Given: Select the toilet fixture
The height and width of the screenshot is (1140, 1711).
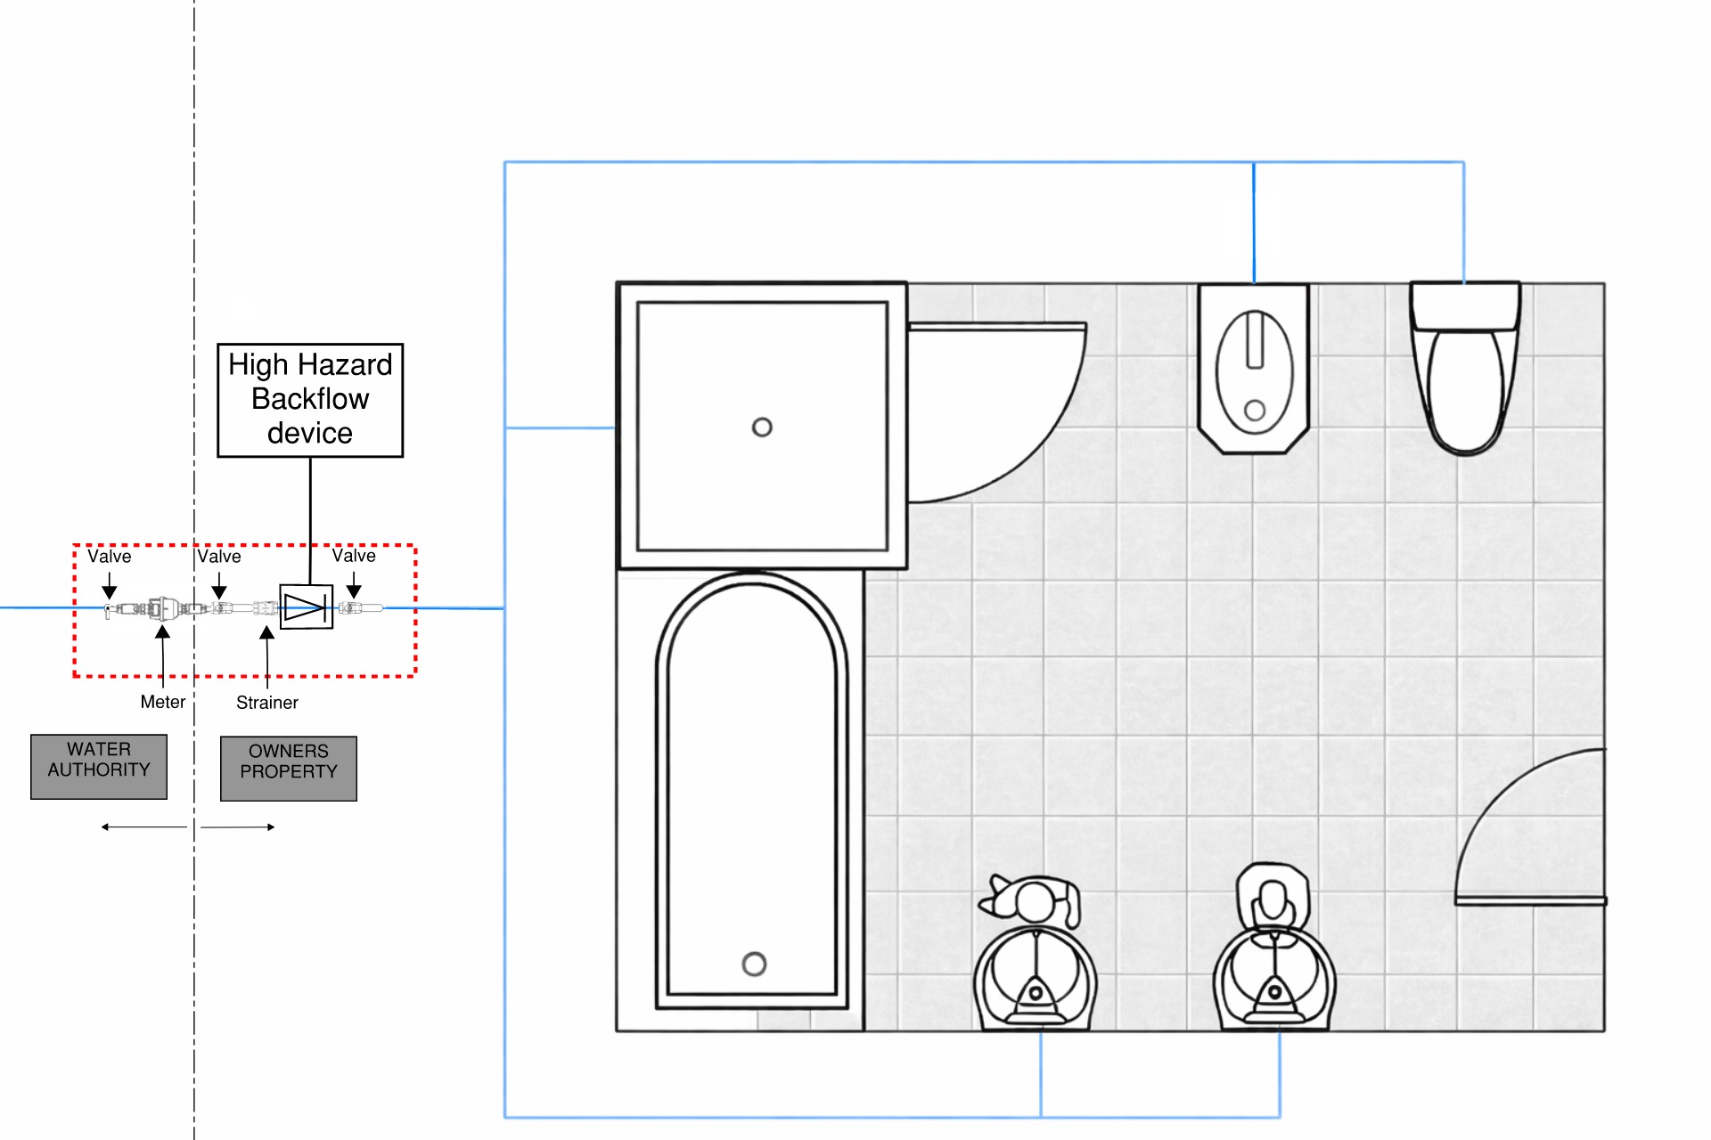Looking at the screenshot, I should coord(1465,369).
